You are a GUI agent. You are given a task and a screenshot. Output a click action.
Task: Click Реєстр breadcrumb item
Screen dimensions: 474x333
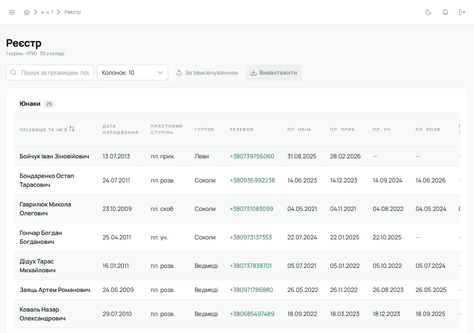[x=73, y=12]
